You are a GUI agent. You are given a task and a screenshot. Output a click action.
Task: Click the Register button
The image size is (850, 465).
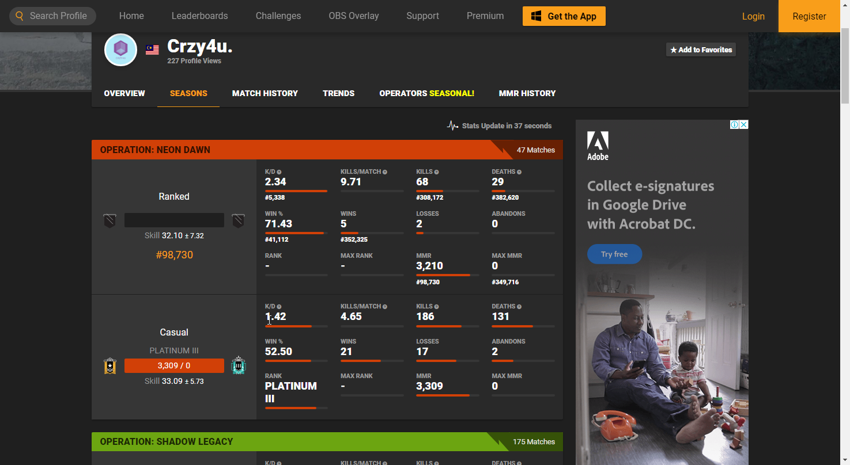(809, 16)
